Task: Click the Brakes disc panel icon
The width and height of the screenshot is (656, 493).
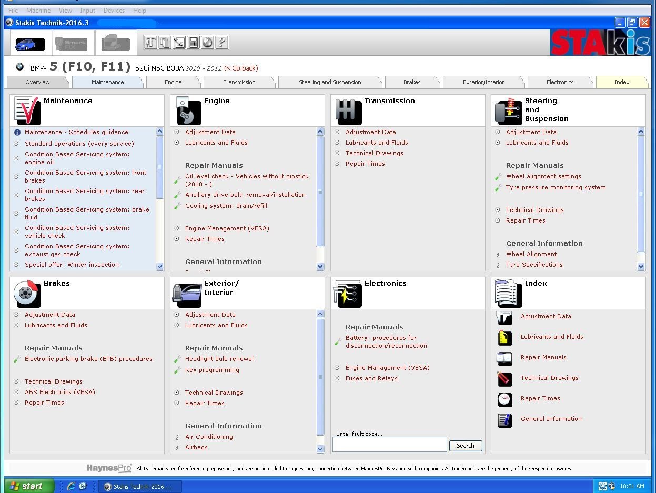Action: coord(27,294)
